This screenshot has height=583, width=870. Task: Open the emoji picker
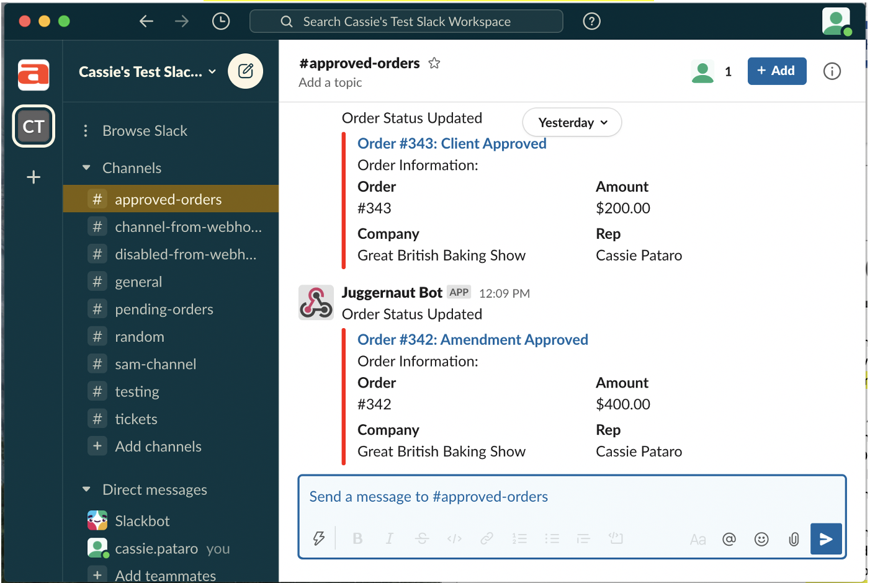pos(761,539)
